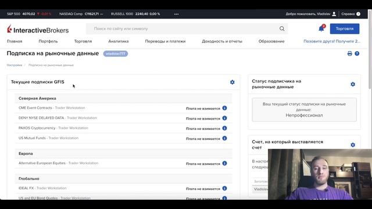The height and width of the screenshot is (209, 372).
Task: Click the S&P 500 ticker quote
Action: [29, 14]
